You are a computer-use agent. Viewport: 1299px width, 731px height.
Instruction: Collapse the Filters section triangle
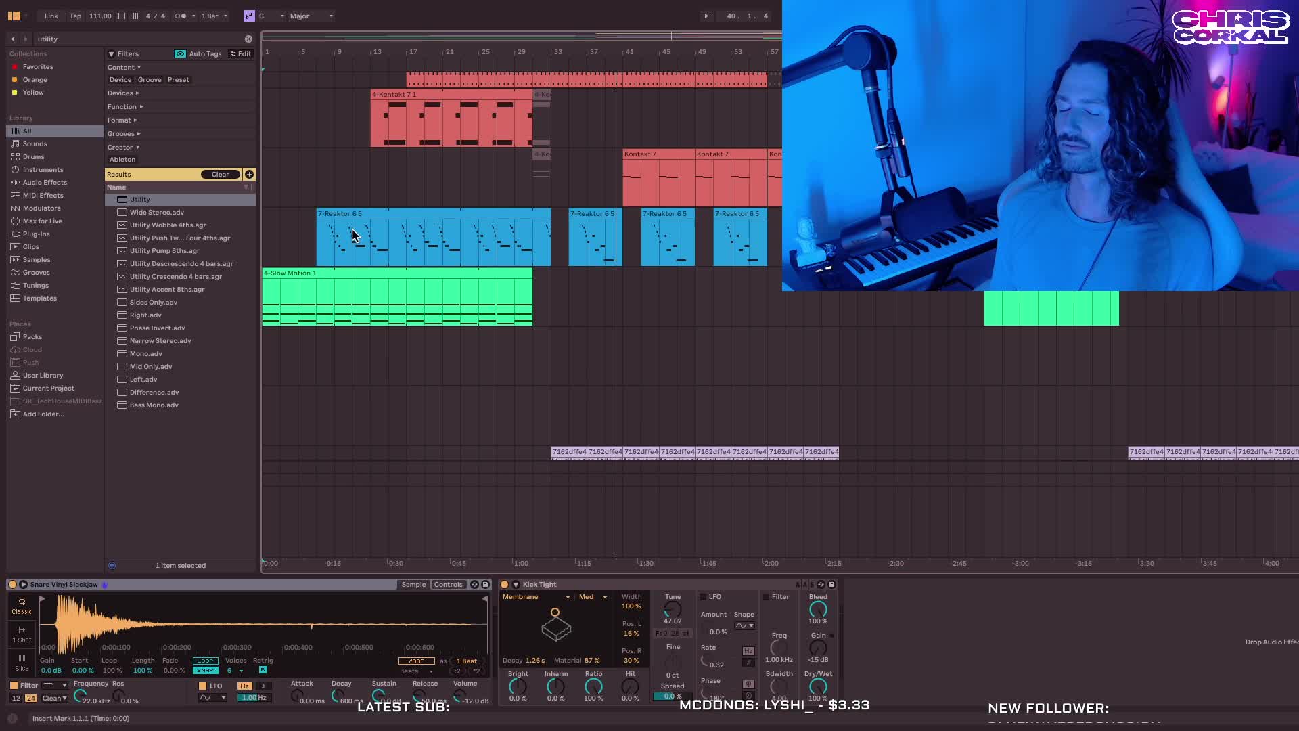tap(111, 53)
